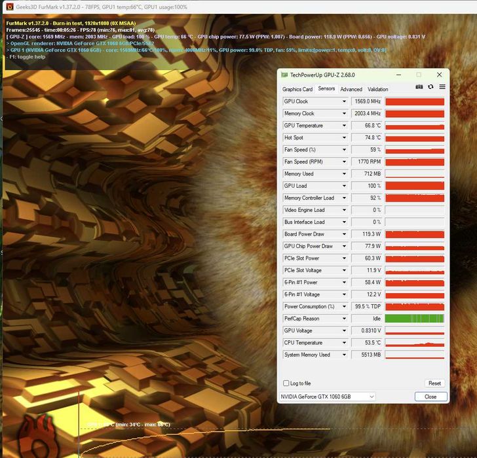
Task: Click the FurMark GPU temperature graph label
Action: [128, 424]
